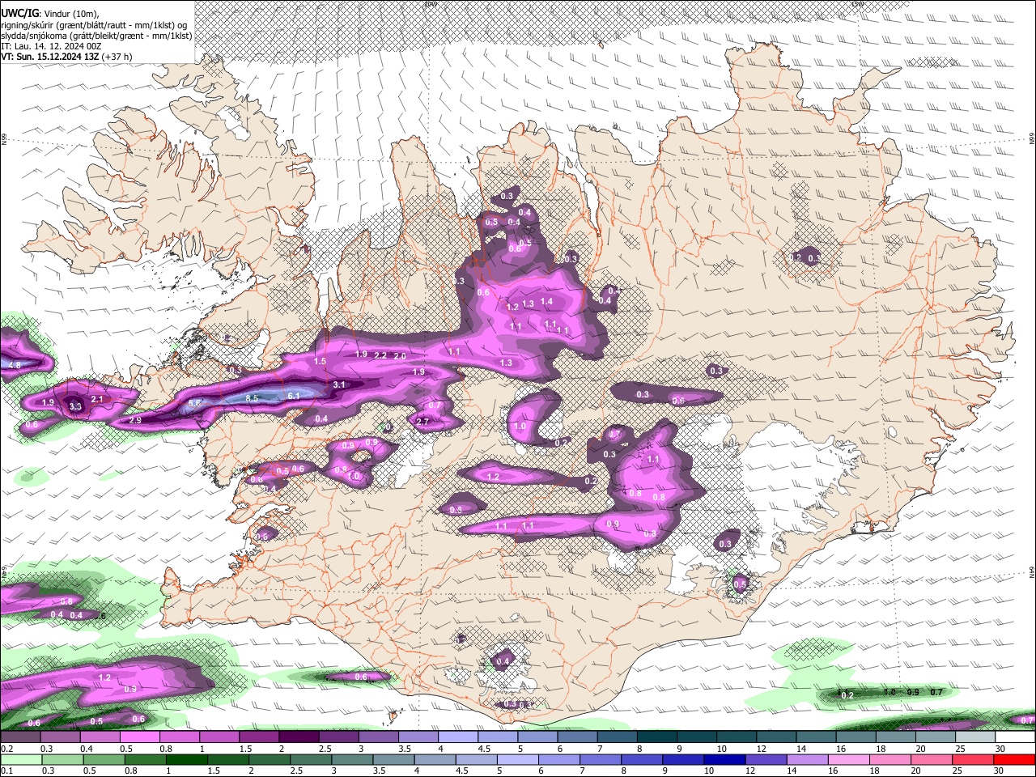This screenshot has width=1036, height=777.
Task: Pick upper legend swatch between 4 and 4.5
Action: pyautogui.click(x=458, y=737)
